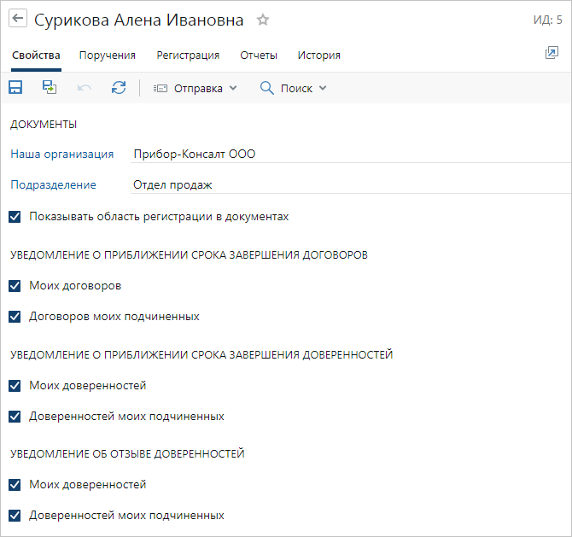Click the back arrow button

coord(18,20)
